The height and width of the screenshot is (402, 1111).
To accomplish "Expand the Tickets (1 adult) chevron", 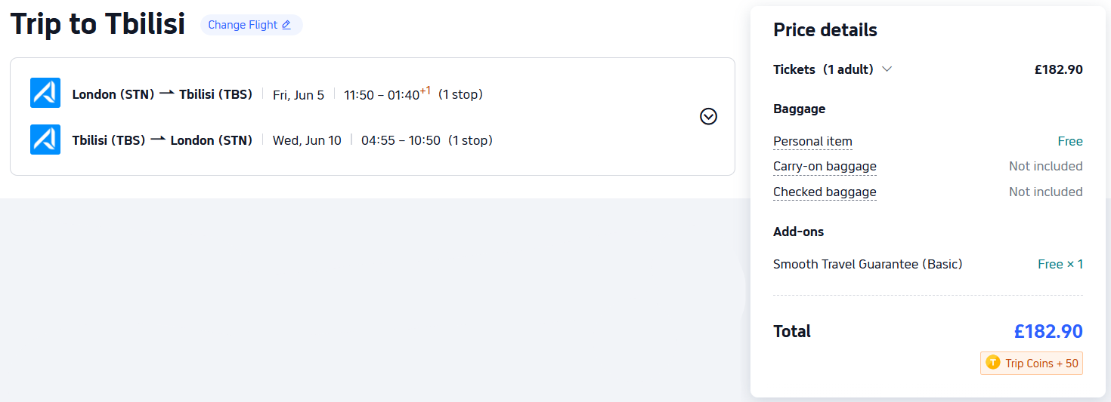I will pyautogui.click(x=887, y=69).
